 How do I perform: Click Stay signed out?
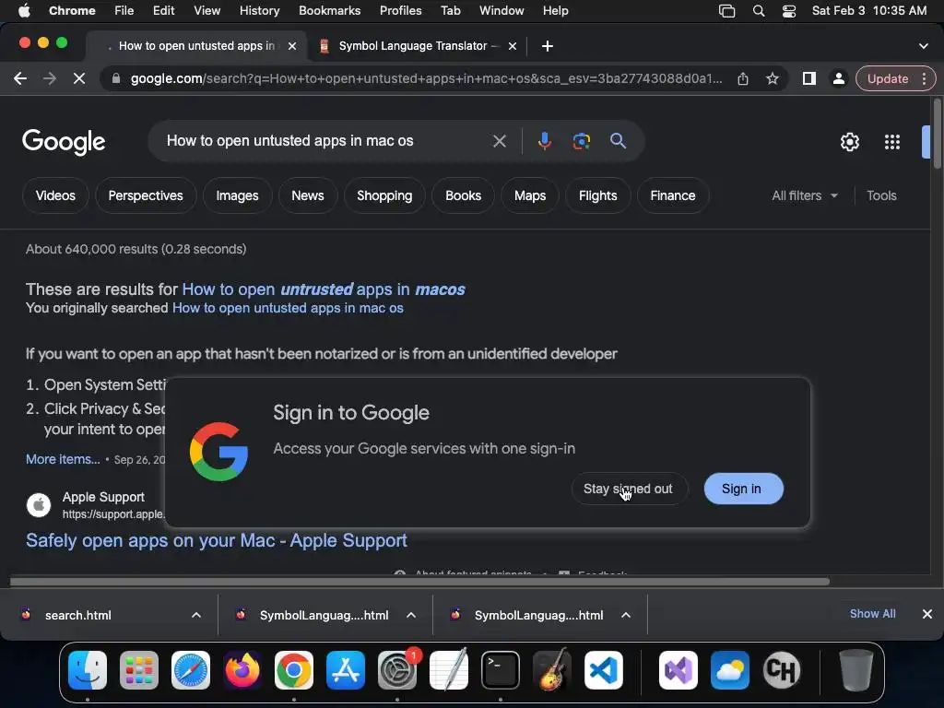628,489
